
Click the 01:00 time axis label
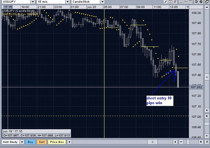(x=75, y=7)
